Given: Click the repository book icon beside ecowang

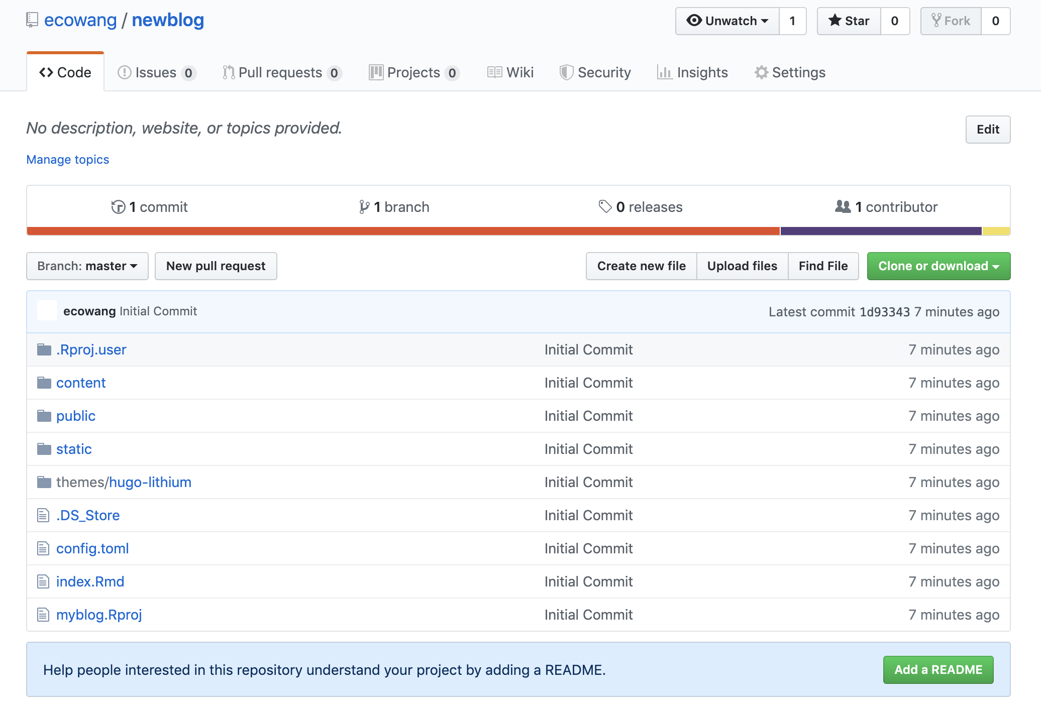Looking at the screenshot, I should (x=32, y=20).
